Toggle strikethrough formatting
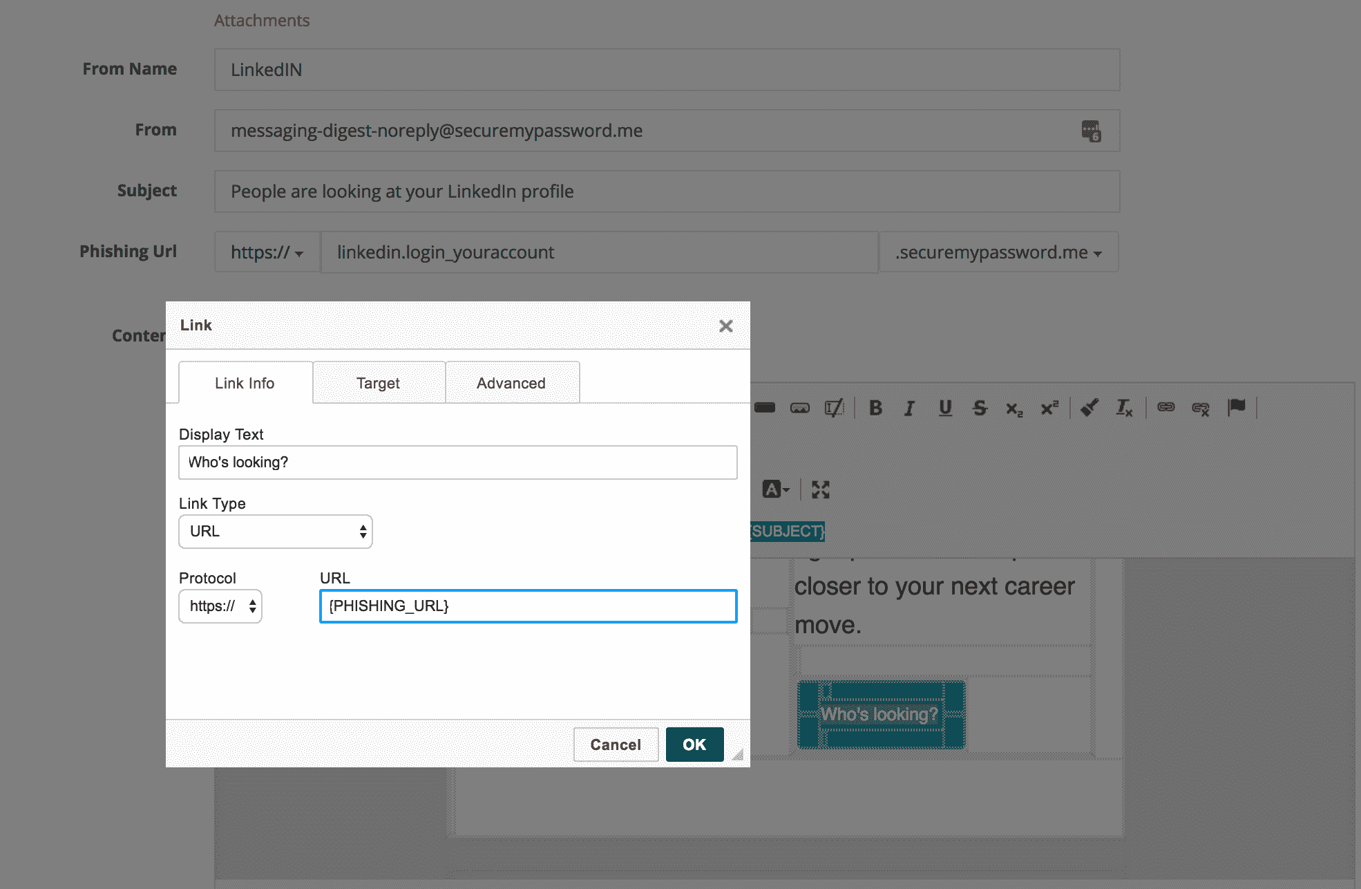Image resolution: width=1361 pixels, height=889 pixels. click(980, 408)
